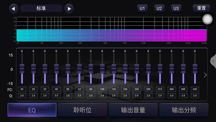The height and width of the screenshot is (122, 216).
Task: Load user preset U2
Action: click(159, 8)
